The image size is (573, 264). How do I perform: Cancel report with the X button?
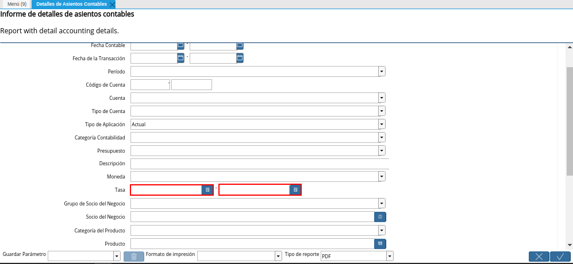[539, 257]
